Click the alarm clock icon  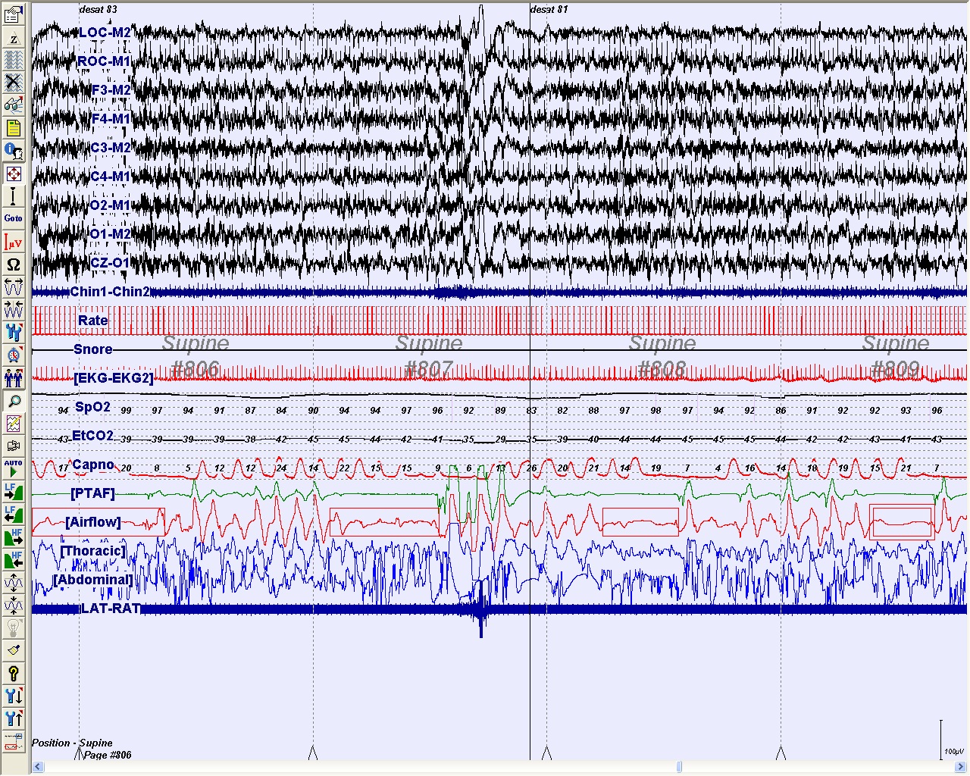coord(13,355)
